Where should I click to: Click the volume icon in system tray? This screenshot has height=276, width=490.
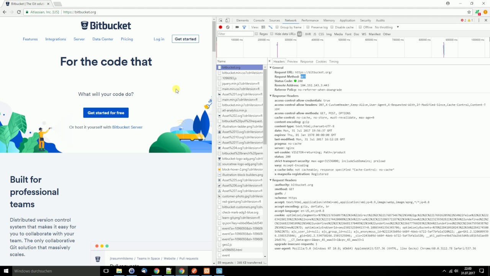click(456, 271)
